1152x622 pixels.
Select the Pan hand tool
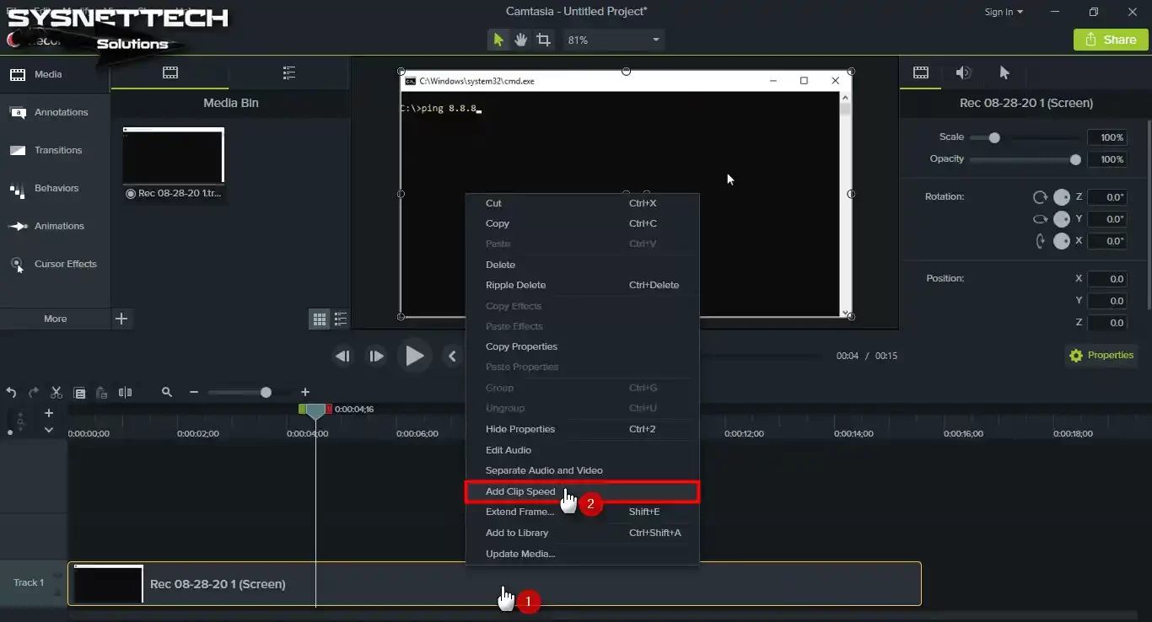click(x=521, y=40)
